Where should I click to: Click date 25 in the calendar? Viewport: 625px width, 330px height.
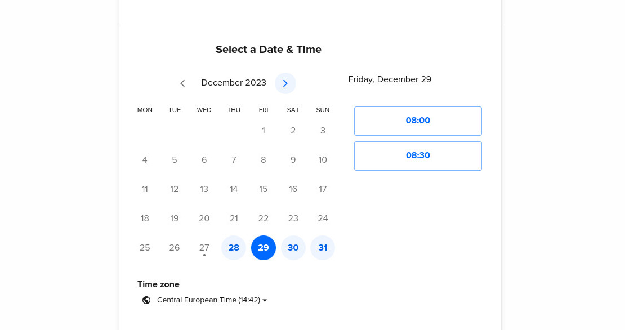(x=145, y=248)
